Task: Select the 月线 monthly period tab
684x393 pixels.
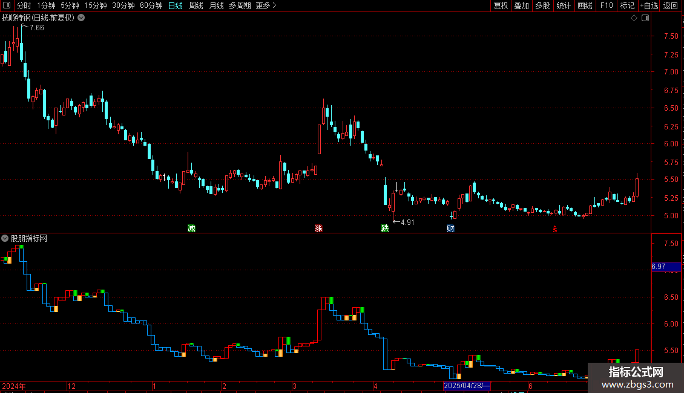Action: [x=216, y=5]
